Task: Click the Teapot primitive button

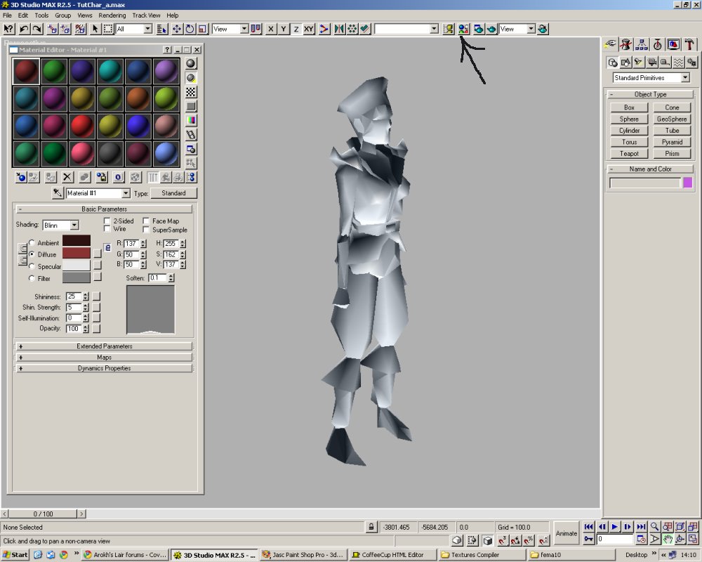Action: (x=629, y=154)
